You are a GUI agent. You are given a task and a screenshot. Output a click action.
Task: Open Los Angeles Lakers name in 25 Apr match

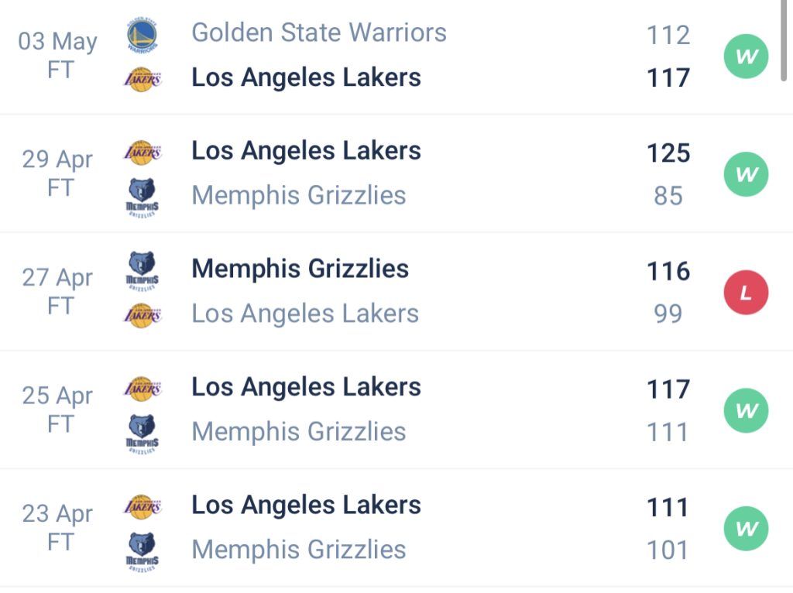[x=307, y=387]
